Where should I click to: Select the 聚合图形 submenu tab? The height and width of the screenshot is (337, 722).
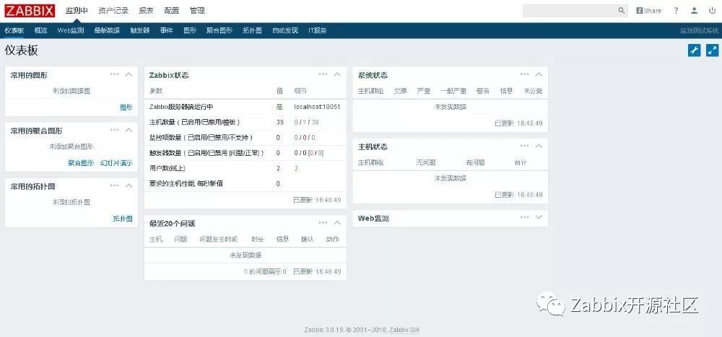(x=219, y=30)
